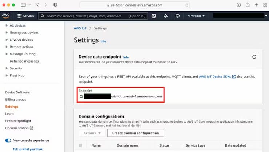Image resolution: width=269 pixels, height=152 pixels.
Task: Click the Safari reload page icon
Action: click(187, 5)
